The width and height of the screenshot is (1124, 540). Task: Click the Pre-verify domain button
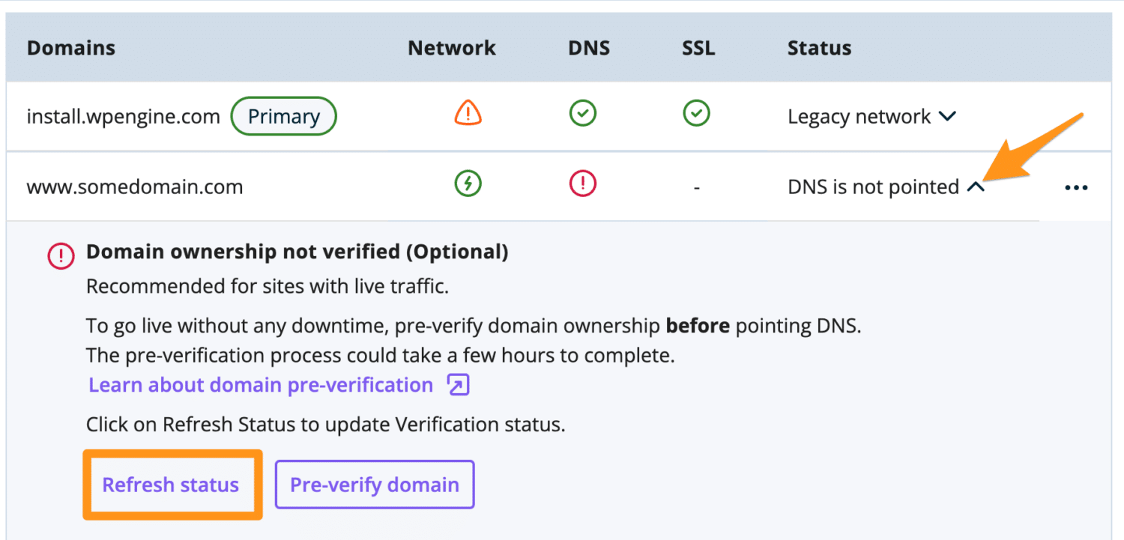[375, 484]
